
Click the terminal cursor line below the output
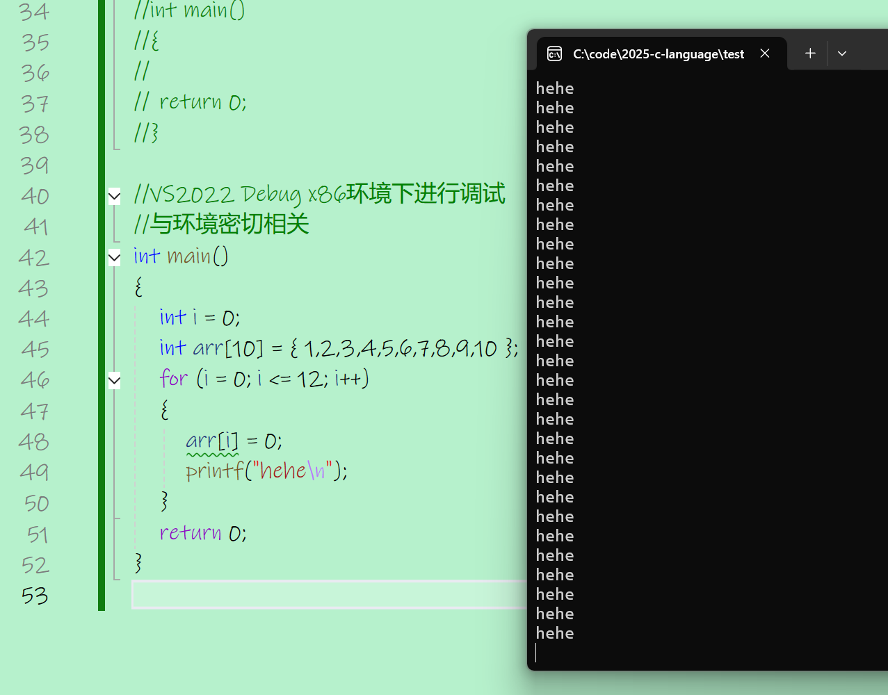point(536,653)
